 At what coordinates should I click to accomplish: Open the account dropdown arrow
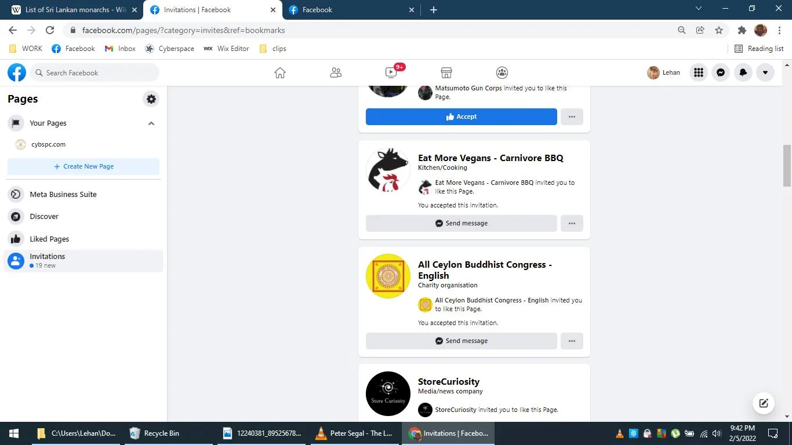coord(765,72)
